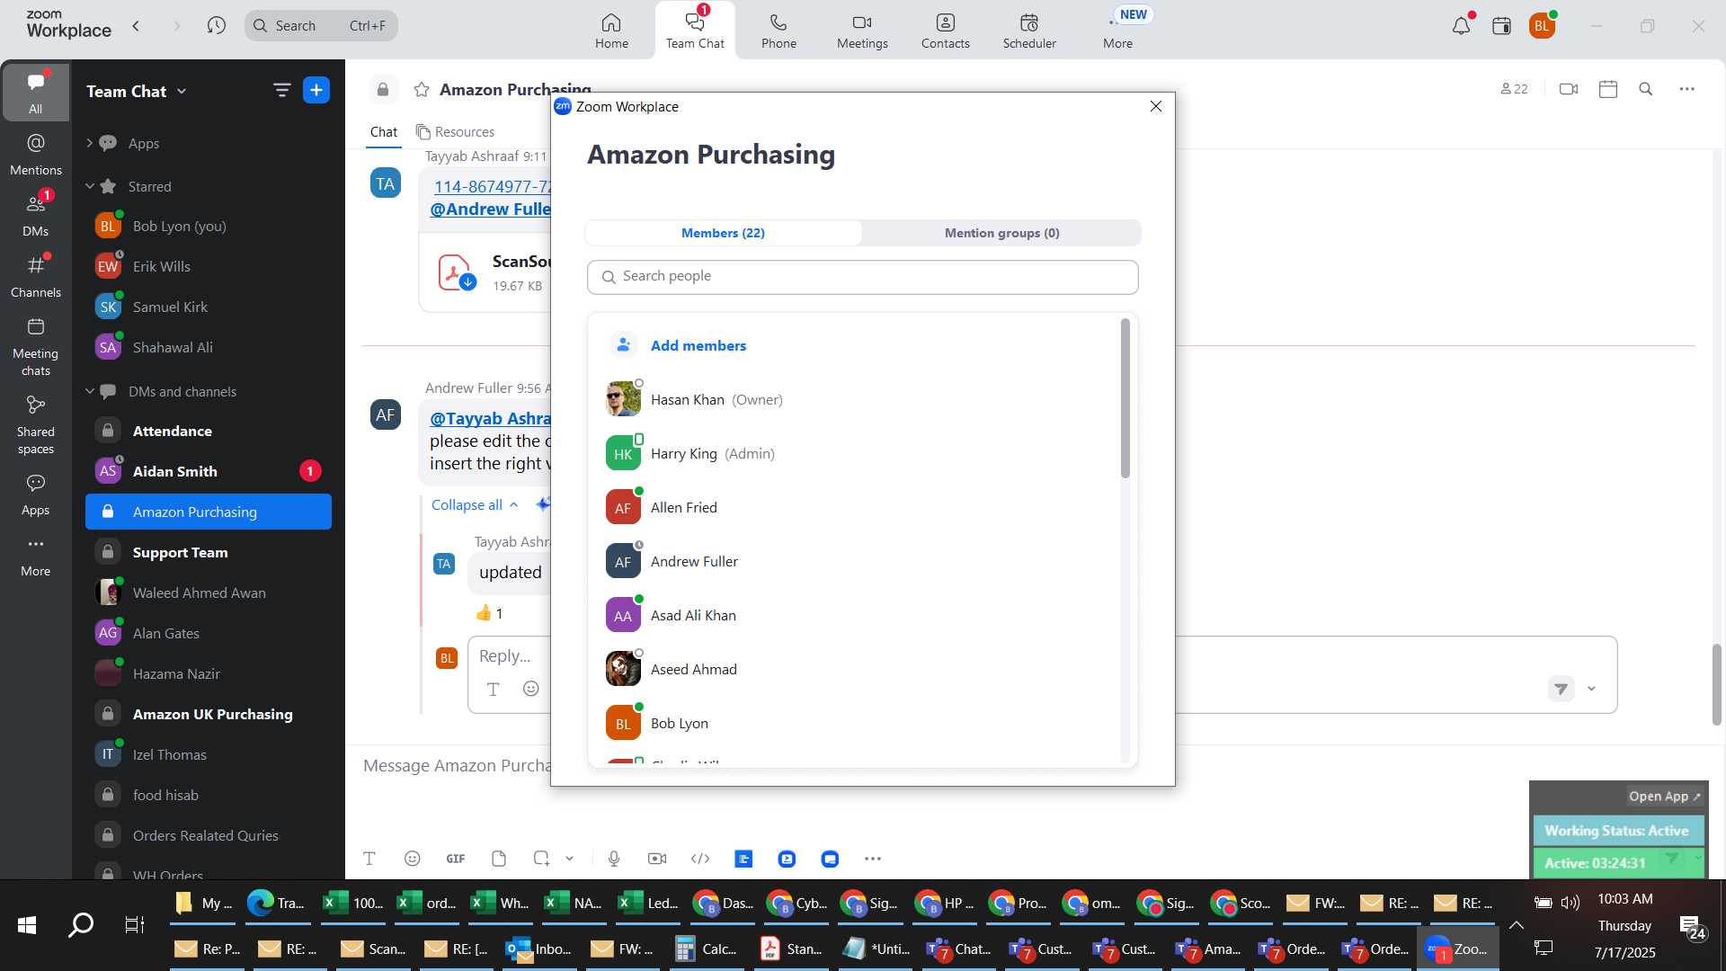Click the code snippet icon
This screenshot has width=1726, height=971.
(700, 859)
